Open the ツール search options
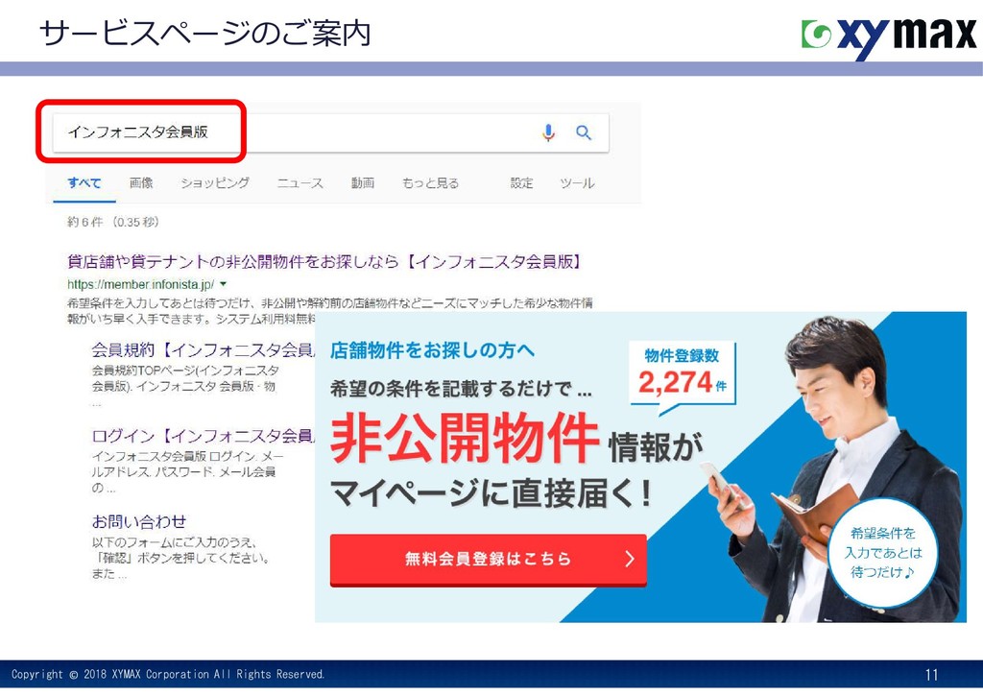The image size is (983, 695). [x=577, y=183]
